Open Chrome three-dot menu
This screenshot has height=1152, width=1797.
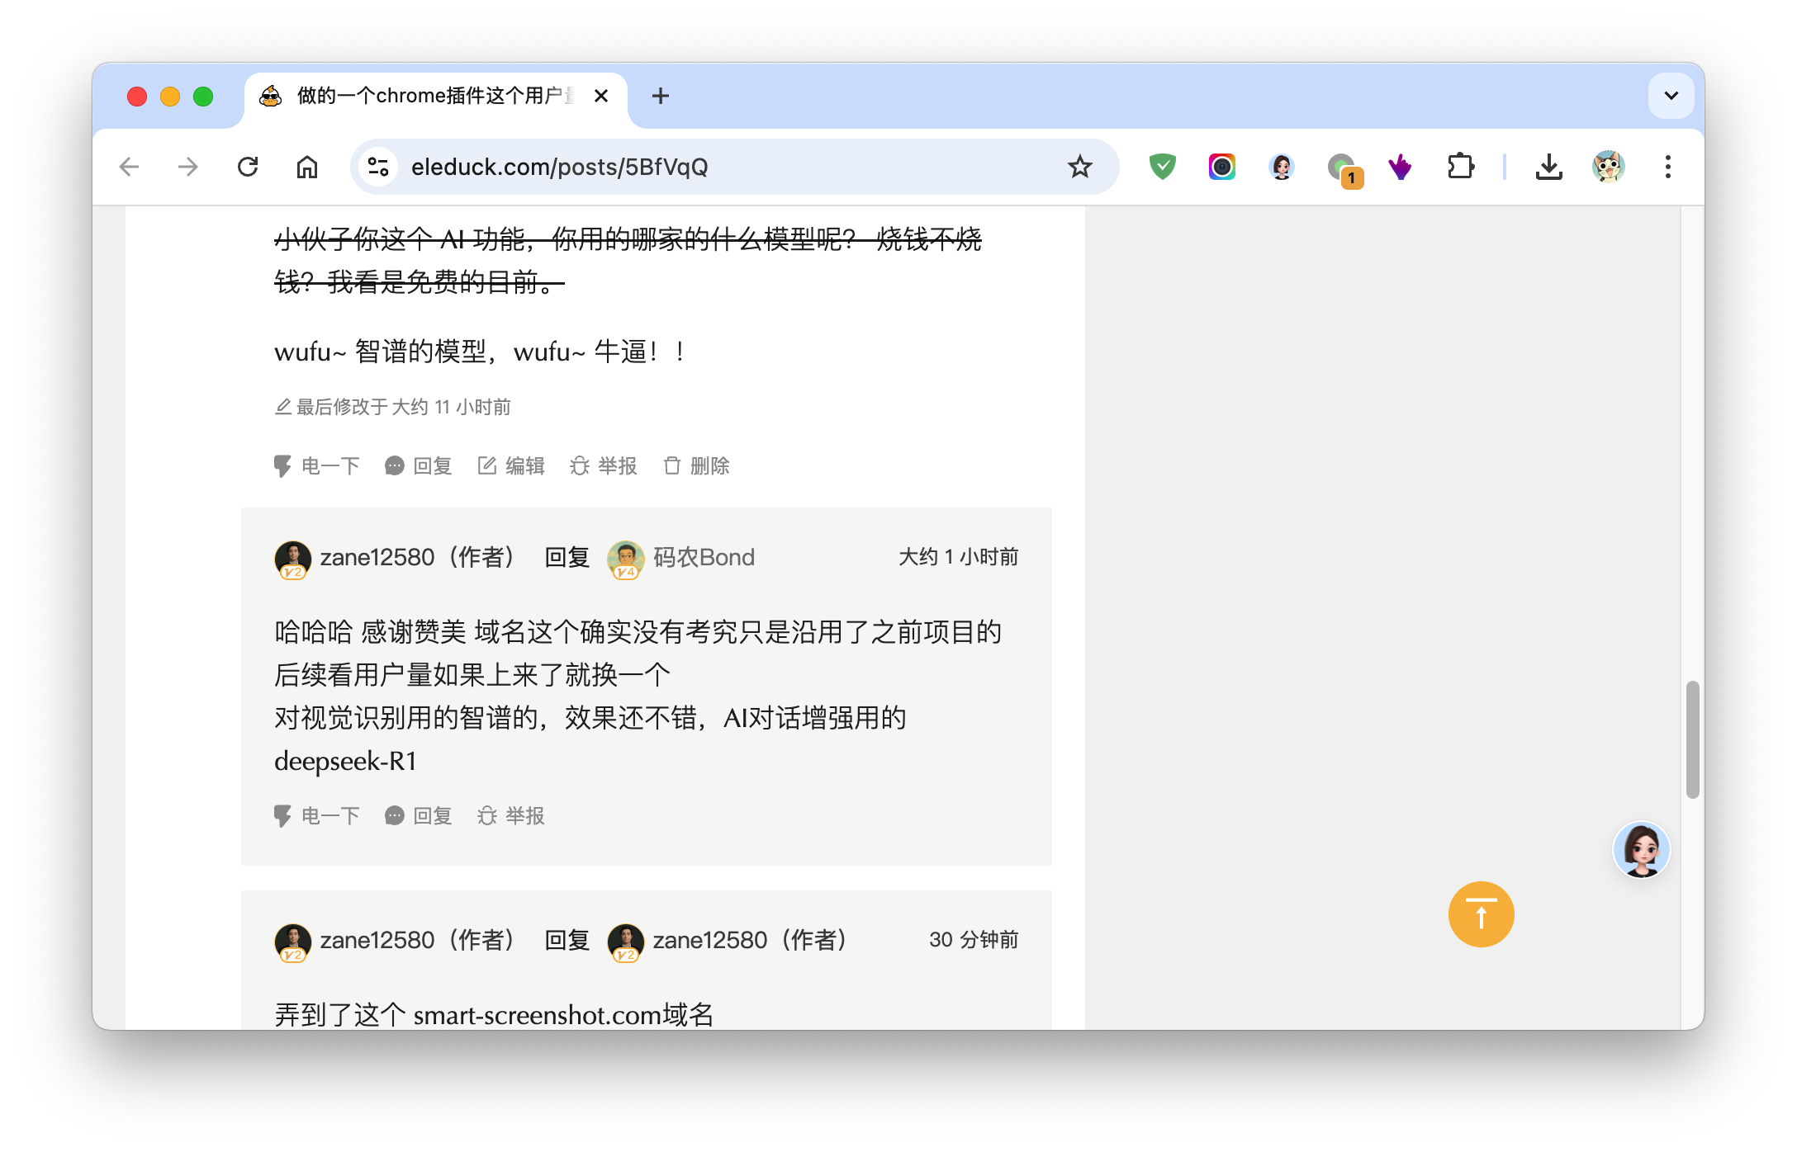pyautogui.click(x=1667, y=167)
